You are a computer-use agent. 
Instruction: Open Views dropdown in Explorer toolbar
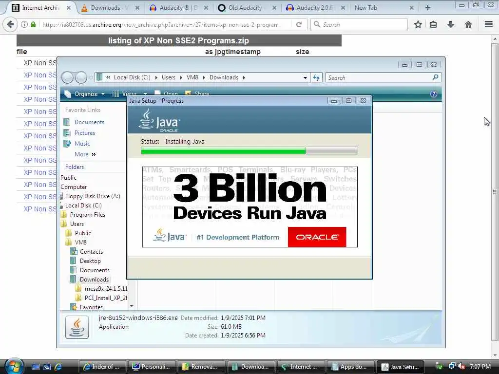pos(145,94)
